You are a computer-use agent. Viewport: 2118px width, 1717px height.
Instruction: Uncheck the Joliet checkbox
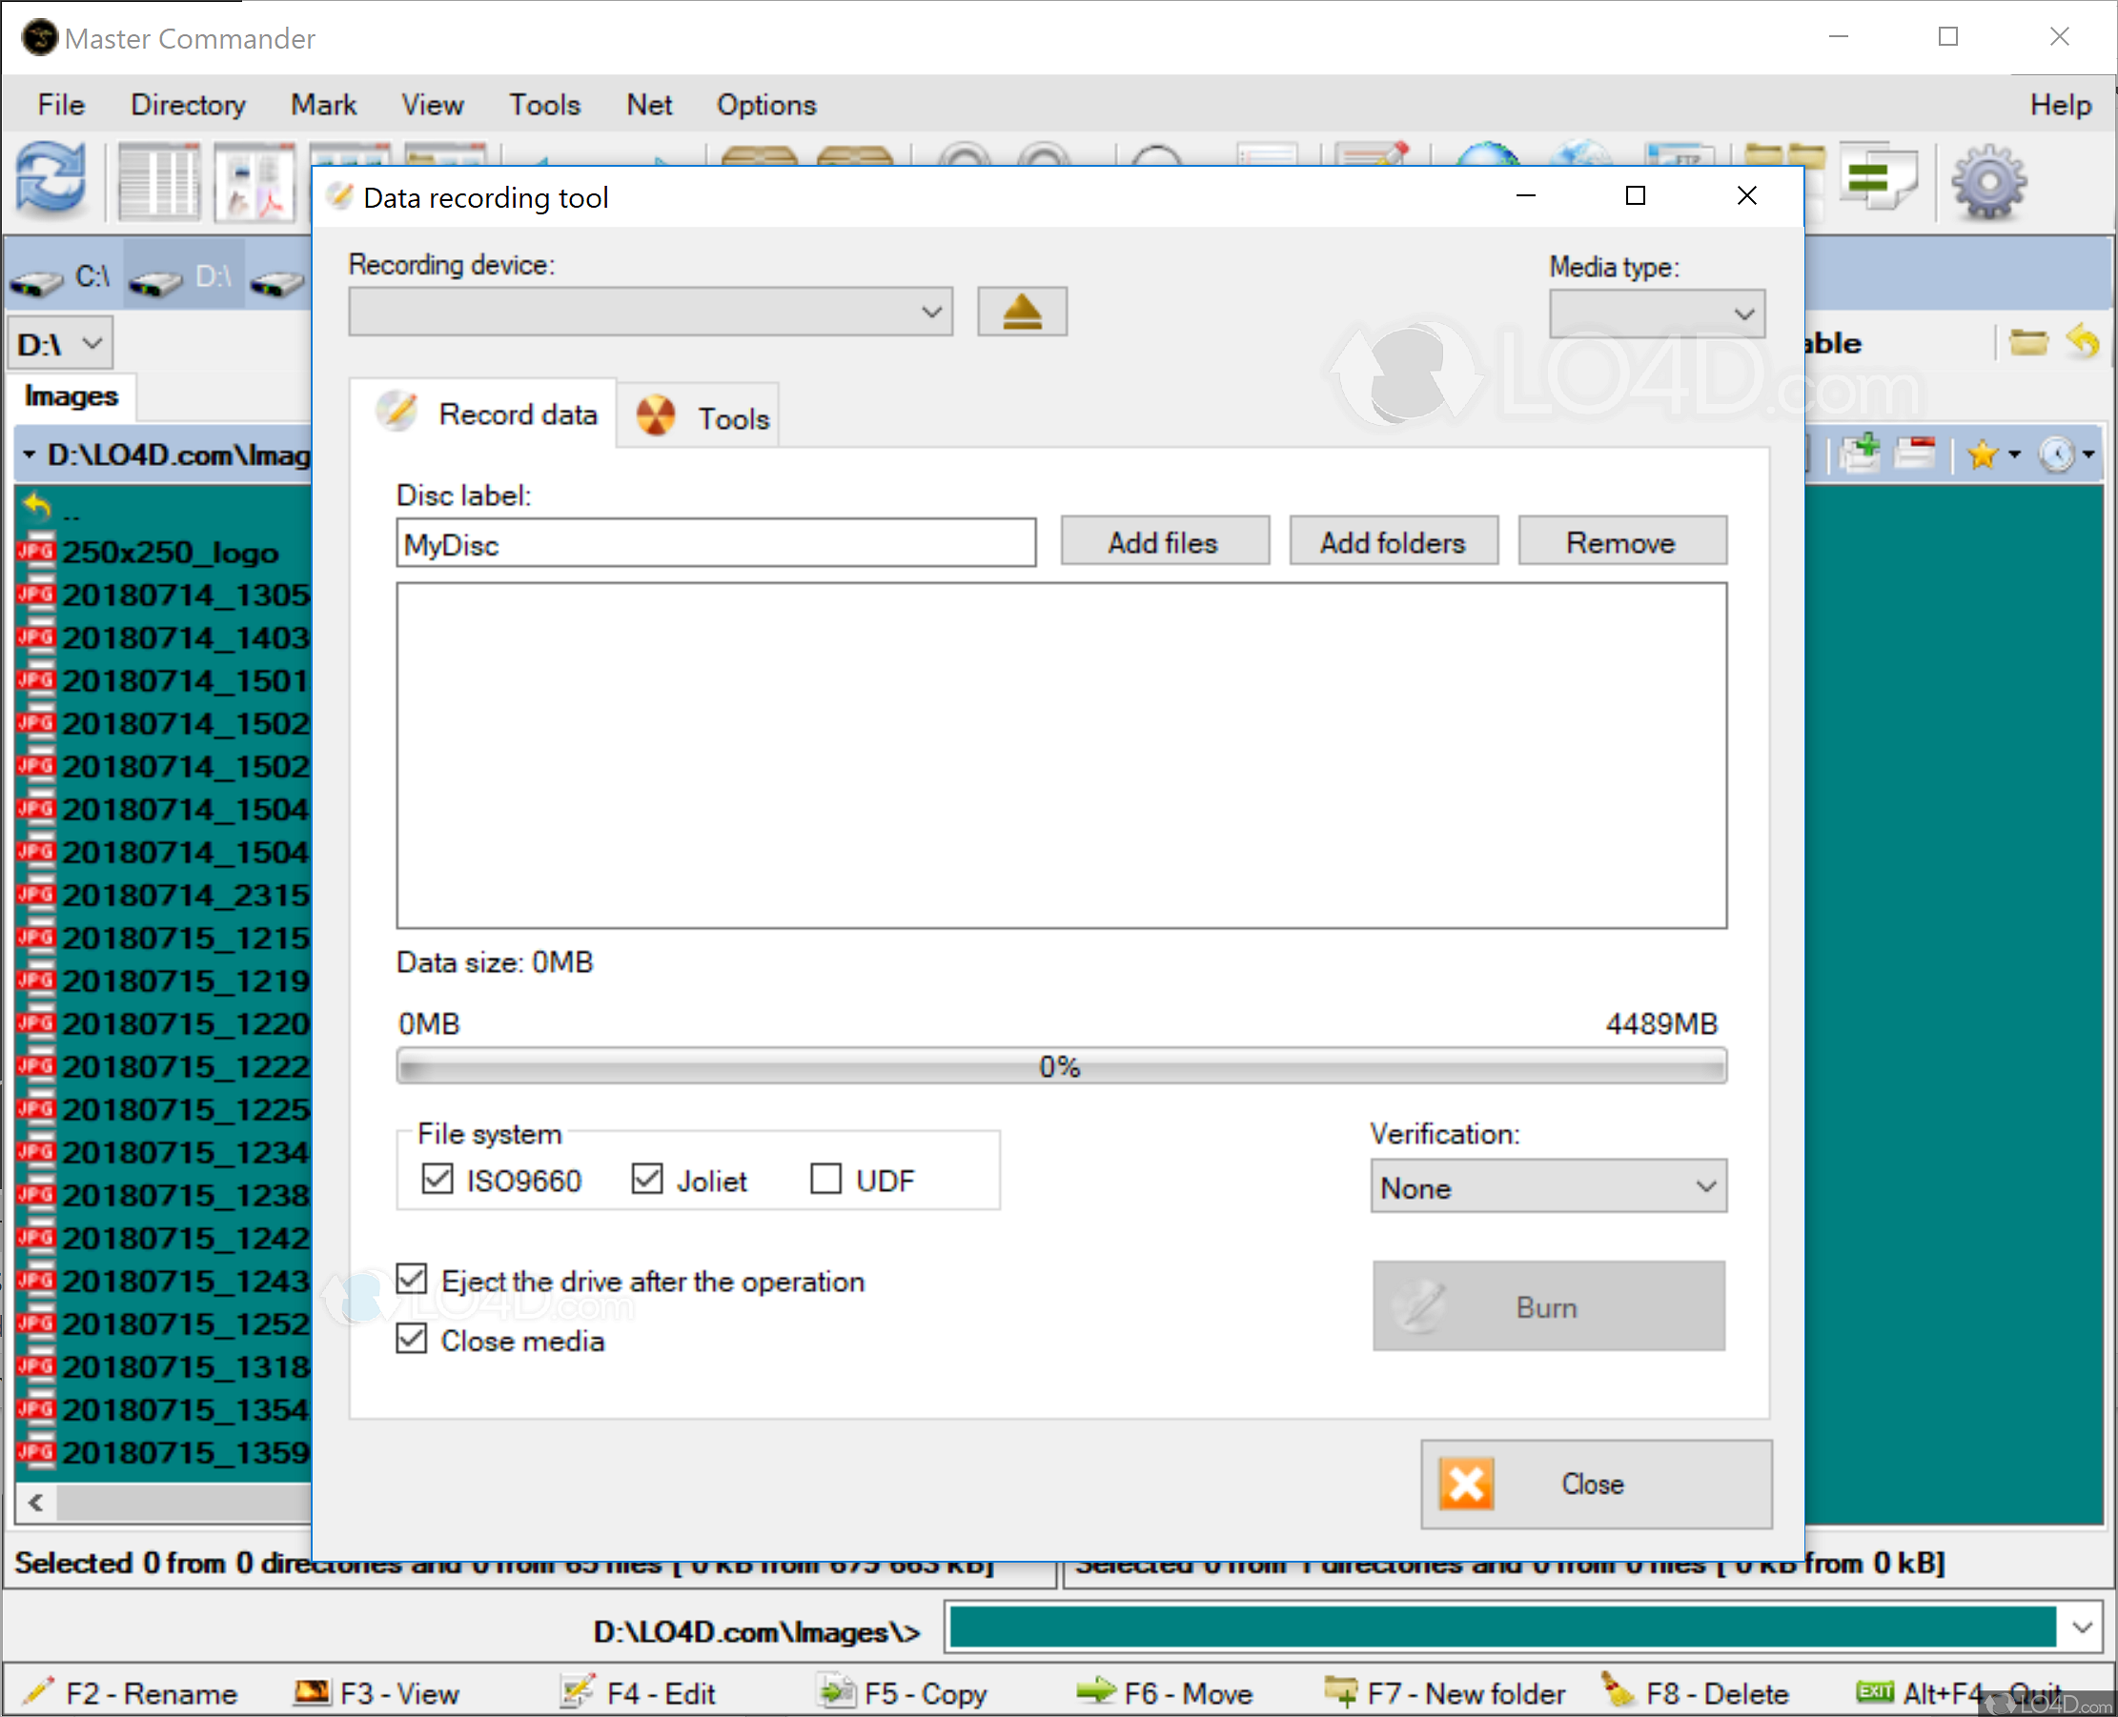coord(647,1179)
